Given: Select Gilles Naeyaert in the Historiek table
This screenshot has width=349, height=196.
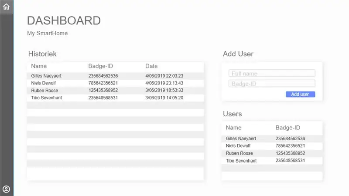Looking at the screenshot, I should [46, 76].
